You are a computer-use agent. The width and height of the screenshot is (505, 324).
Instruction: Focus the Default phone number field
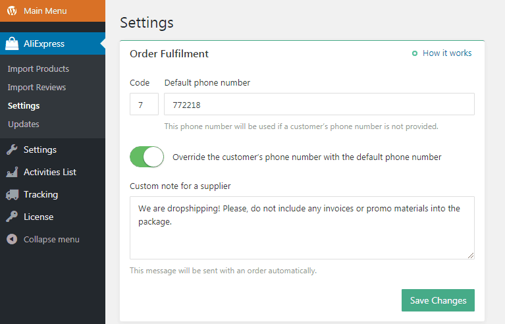point(319,104)
